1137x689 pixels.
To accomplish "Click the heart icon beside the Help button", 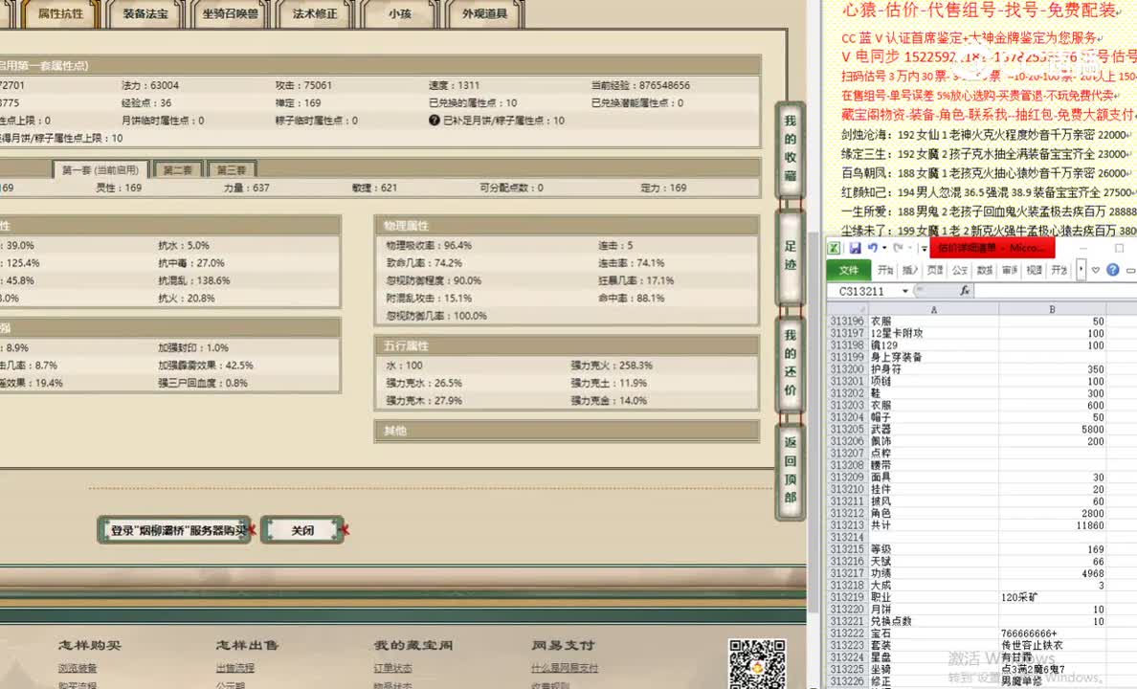I will tap(1095, 270).
